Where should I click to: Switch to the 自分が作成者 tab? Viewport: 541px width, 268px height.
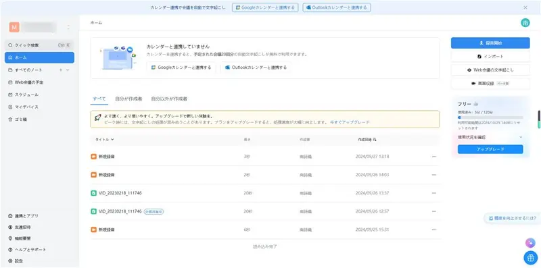click(128, 99)
